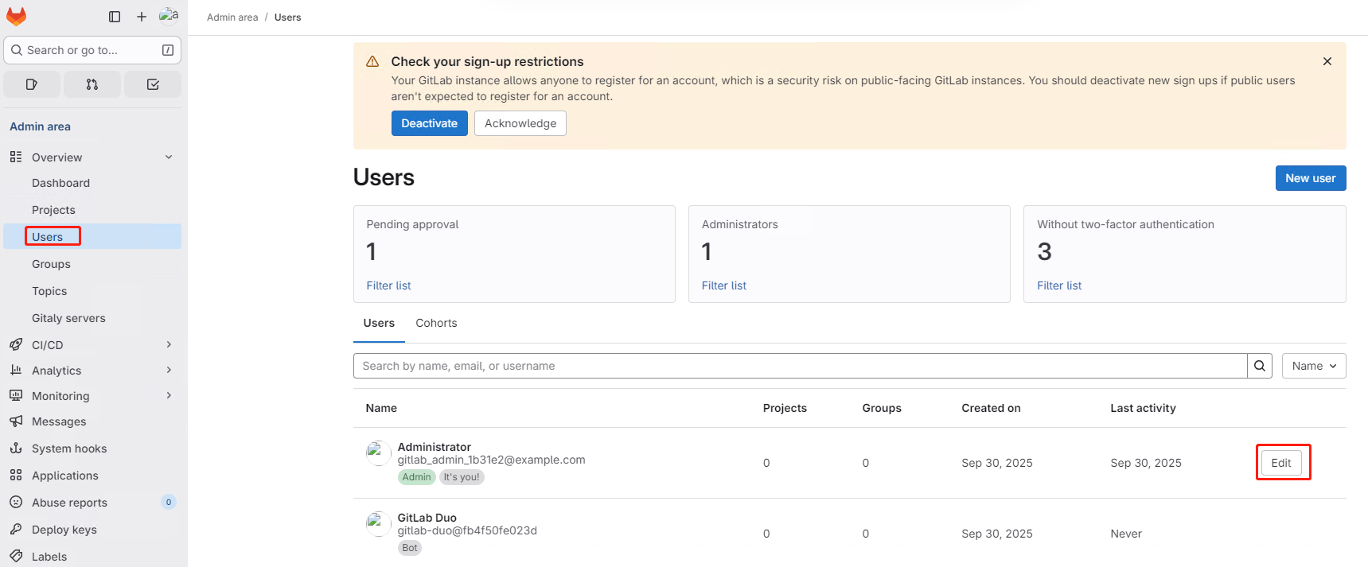Switch to the Cohorts tab

pos(436,323)
